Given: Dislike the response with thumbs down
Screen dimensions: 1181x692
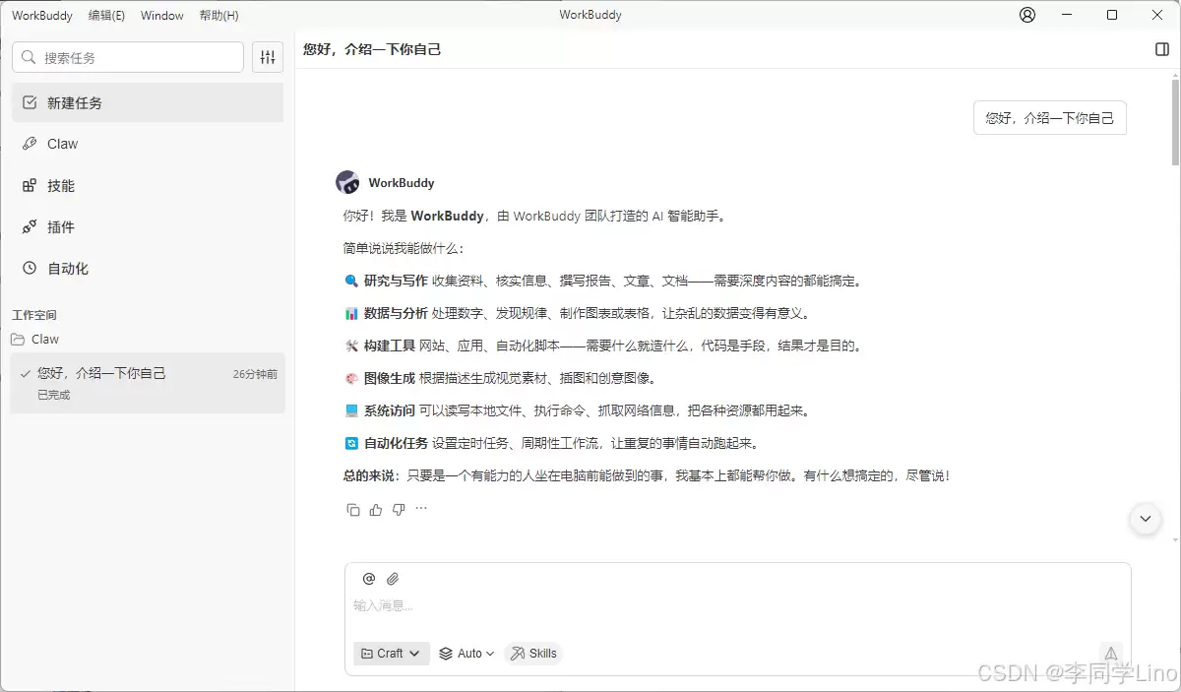Looking at the screenshot, I should pos(399,510).
